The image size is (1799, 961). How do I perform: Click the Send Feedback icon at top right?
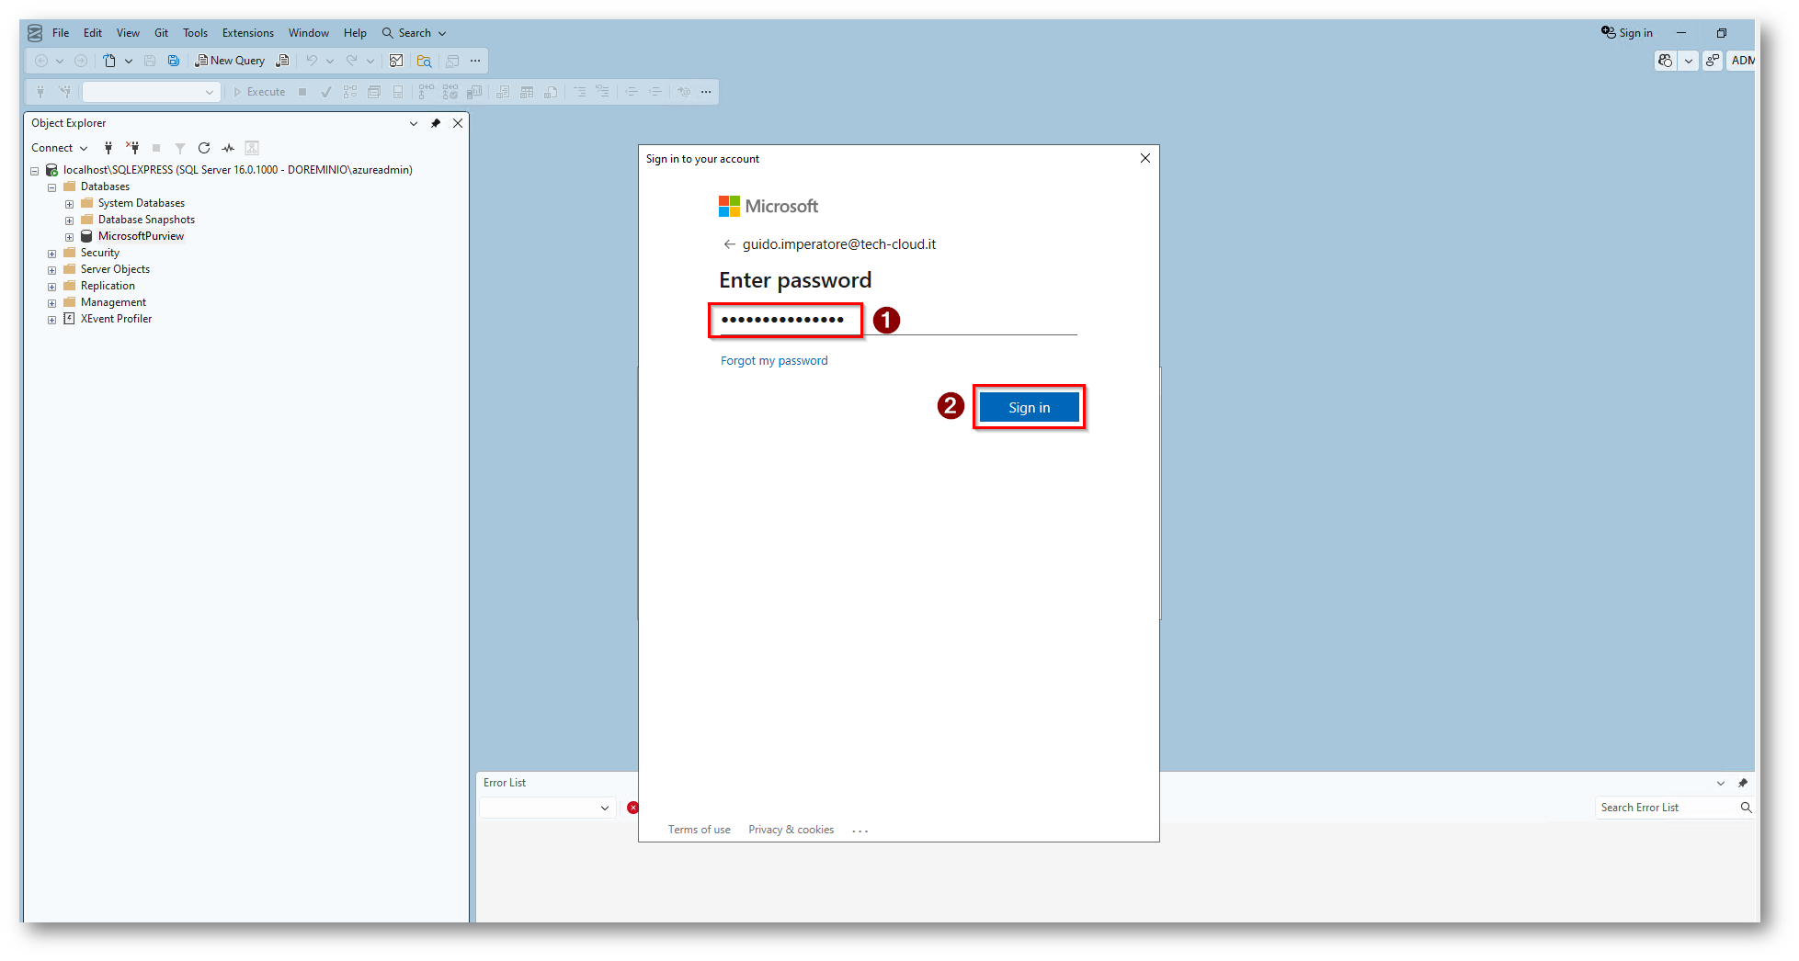coord(1713,61)
